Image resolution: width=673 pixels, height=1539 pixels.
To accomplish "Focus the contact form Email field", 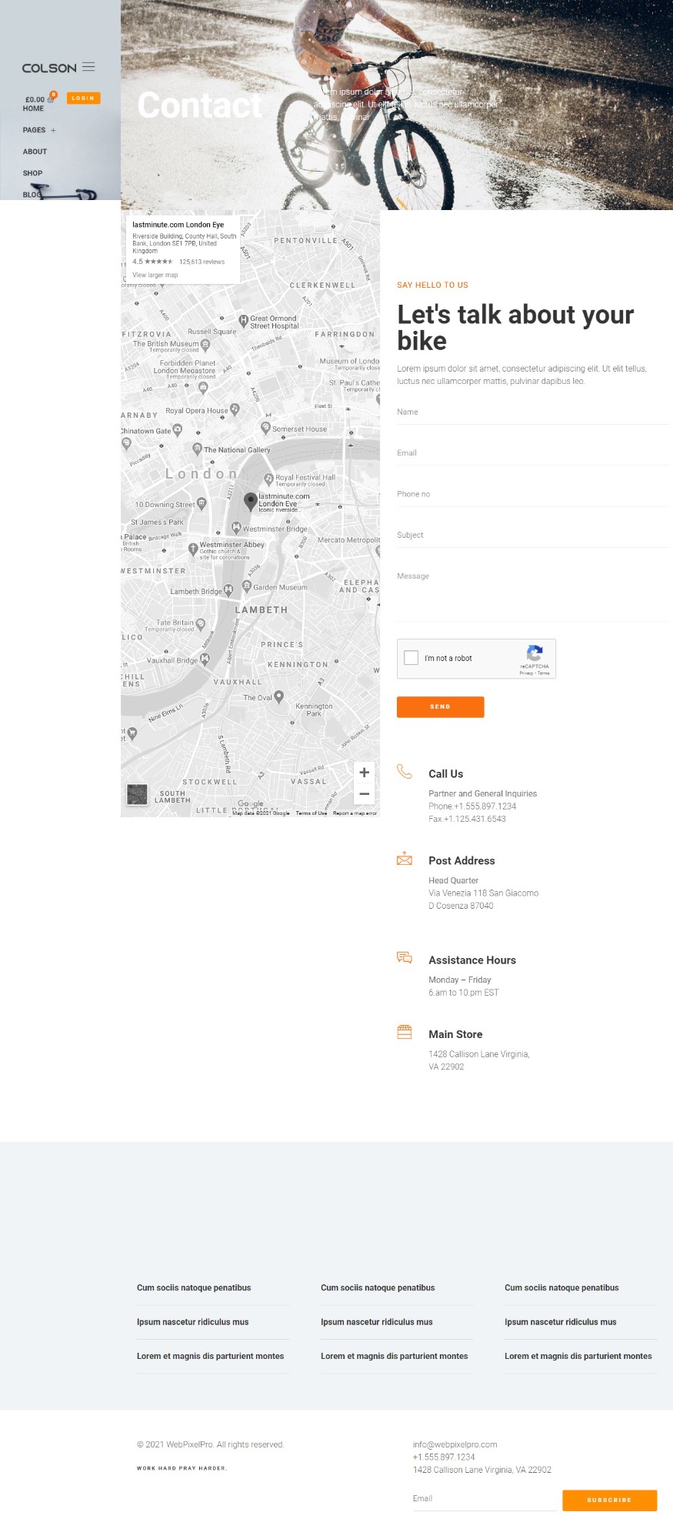I will [533, 453].
